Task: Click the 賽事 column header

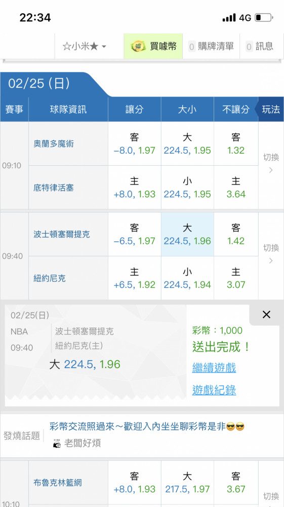Action: tap(14, 110)
